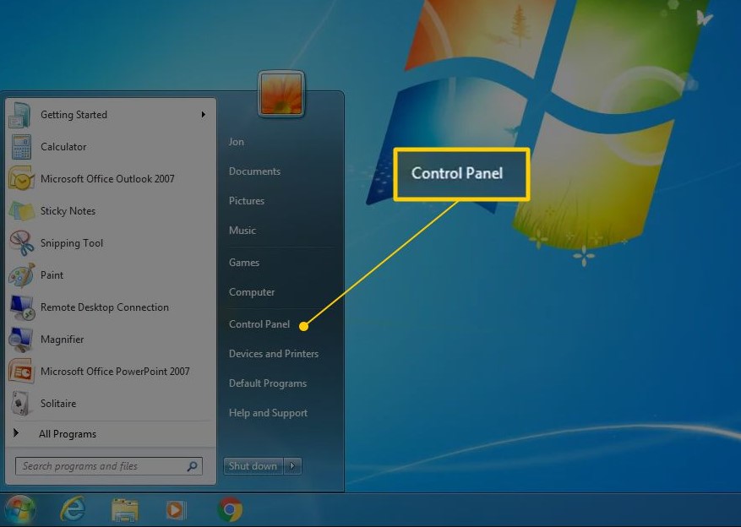Viewport: 741px width, 527px height.
Task: Click the Windows Start orb
Action: coord(19,510)
